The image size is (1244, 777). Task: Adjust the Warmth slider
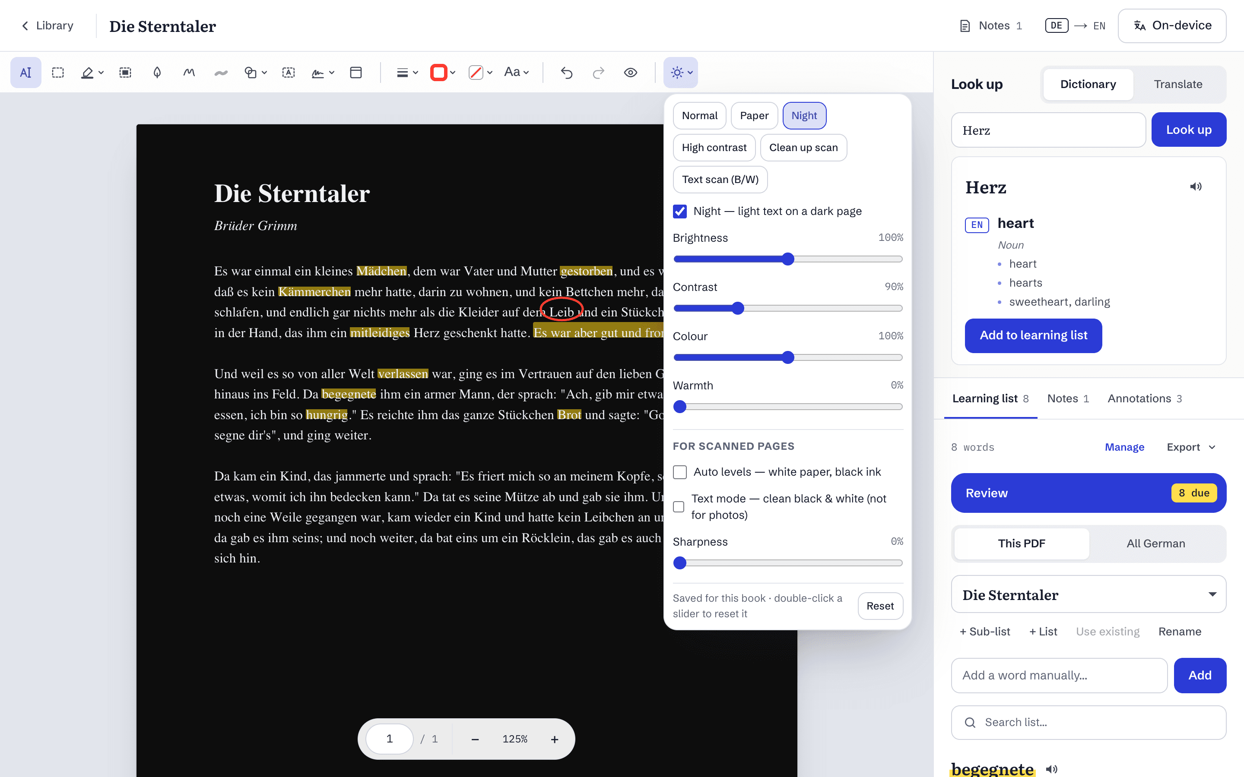[x=787, y=407]
